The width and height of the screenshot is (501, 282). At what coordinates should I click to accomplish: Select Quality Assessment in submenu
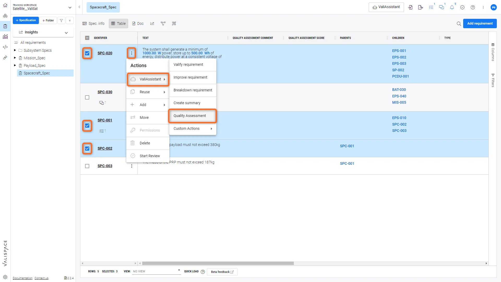tap(190, 116)
